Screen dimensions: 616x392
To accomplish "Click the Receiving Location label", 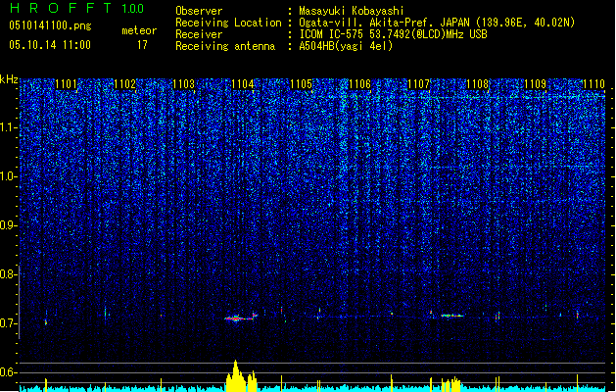I will click(x=228, y=23).
